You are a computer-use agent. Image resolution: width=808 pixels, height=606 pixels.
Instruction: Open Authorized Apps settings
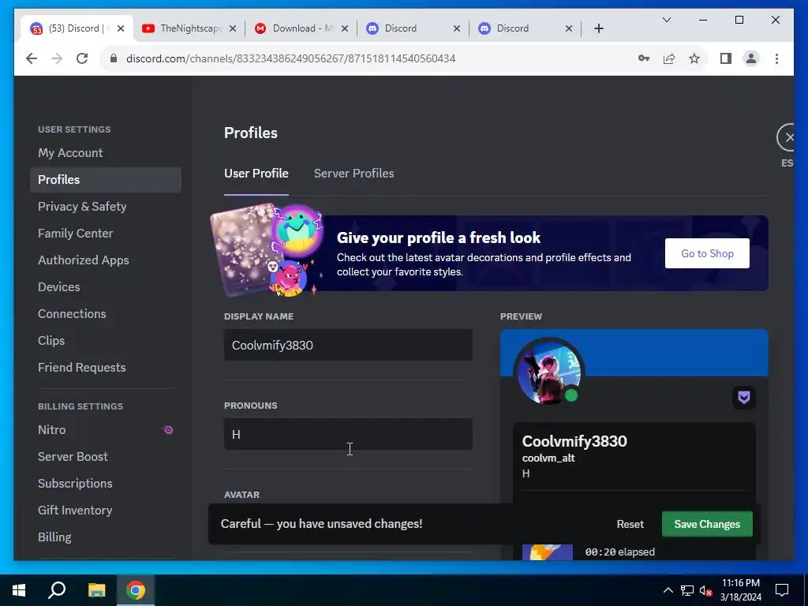click(x=106, y=260)
